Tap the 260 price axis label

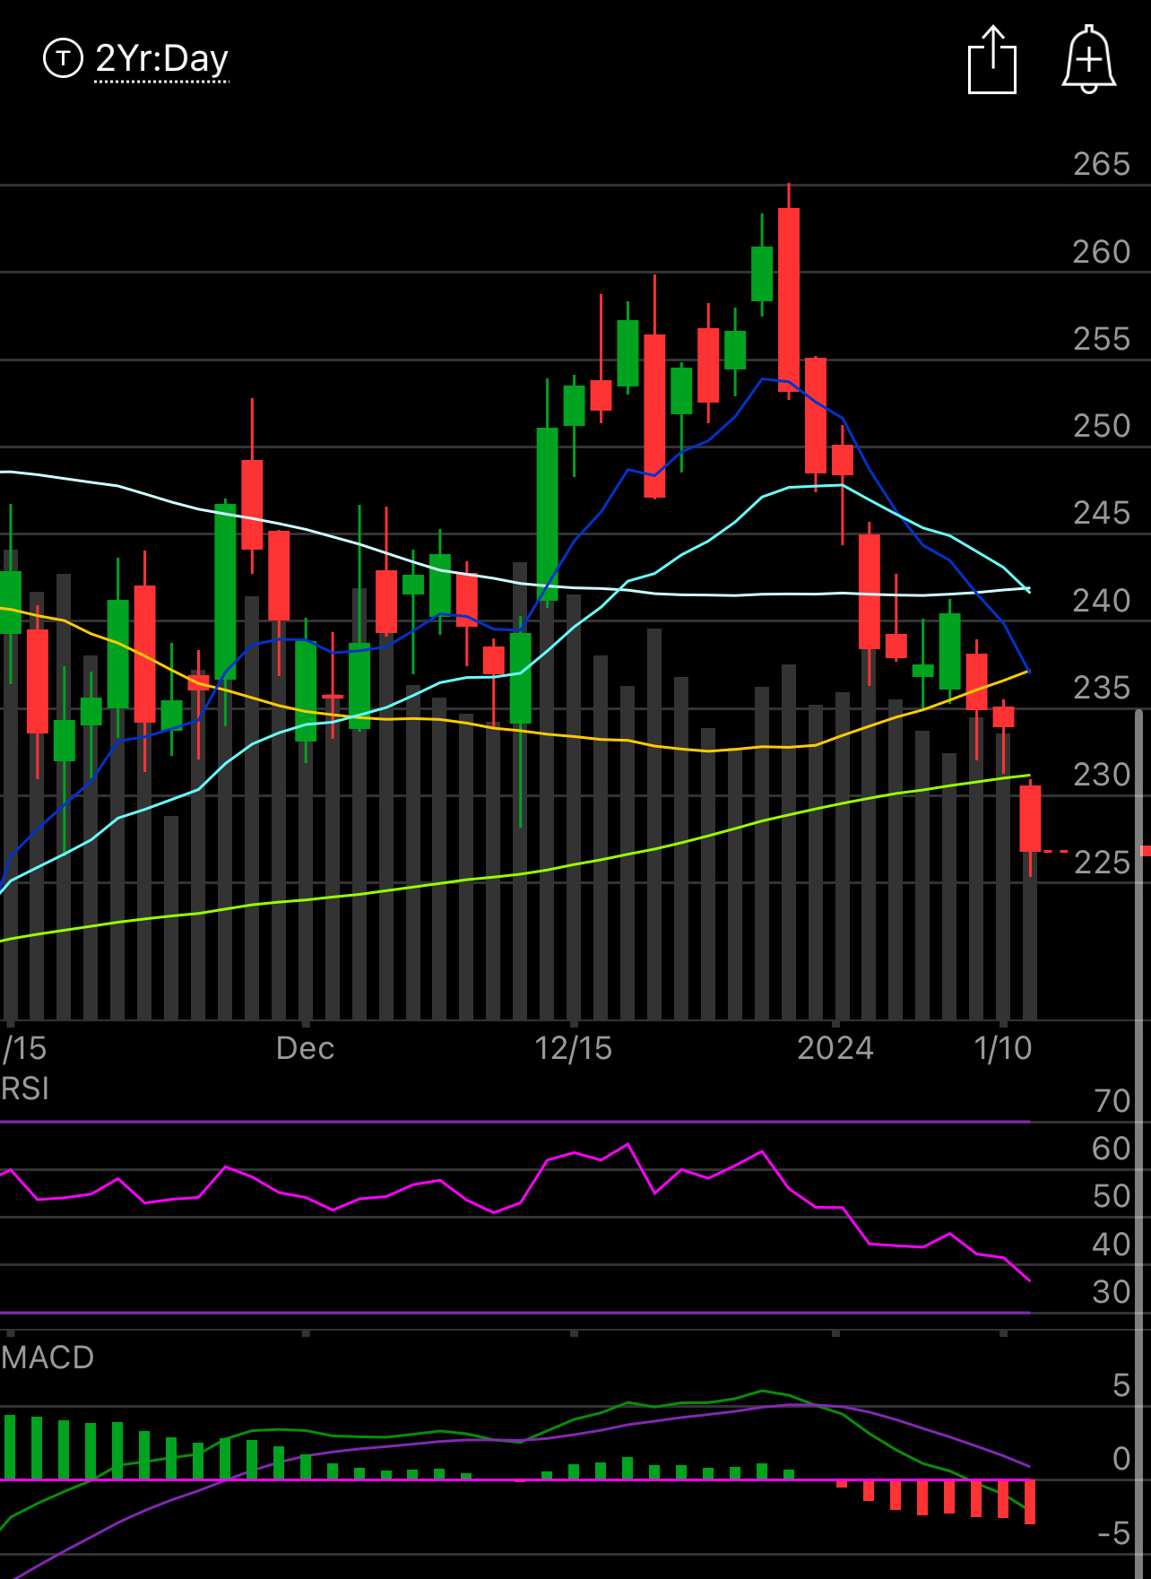pyautogui.click(x=1102, y=252)
